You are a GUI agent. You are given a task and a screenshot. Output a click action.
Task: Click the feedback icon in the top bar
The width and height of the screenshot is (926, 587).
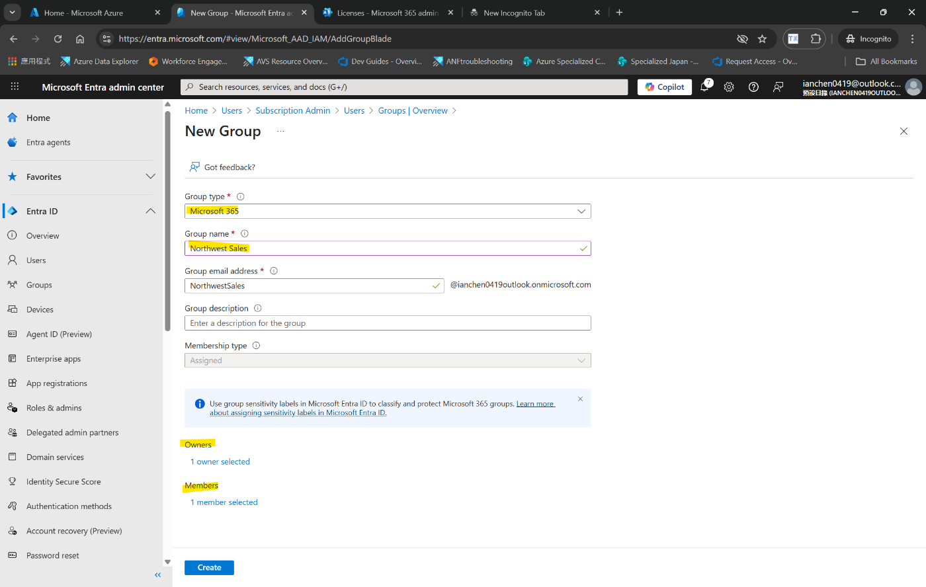pos(779,87)
